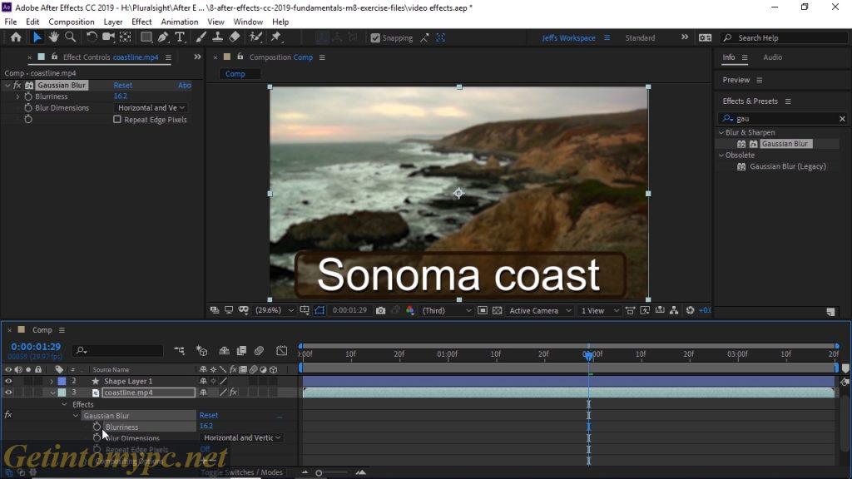
Task: Open the Effect menu
Action: (141, 22)
